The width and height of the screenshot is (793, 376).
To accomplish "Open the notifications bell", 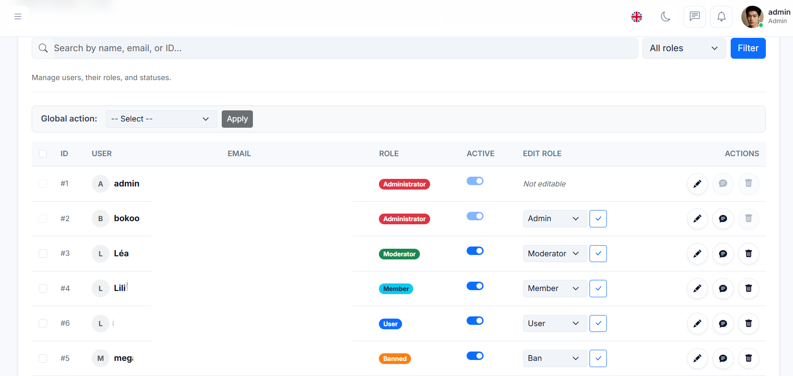I will point(721,17).
